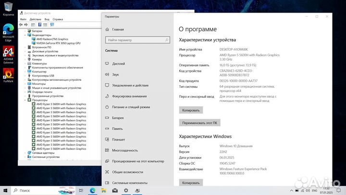Select Мониторы in device tree
This screenshot has height=195, width=346.
click(39, 84)
